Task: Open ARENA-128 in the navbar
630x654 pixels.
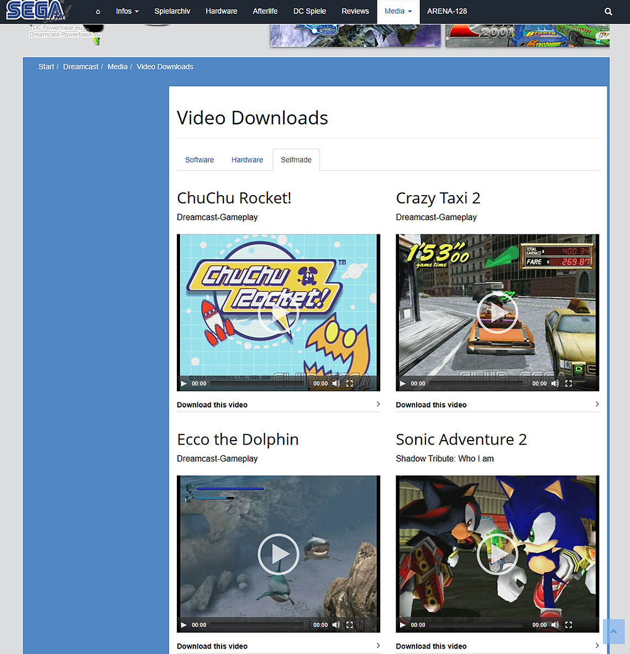Action: click(x=447, y=11)
